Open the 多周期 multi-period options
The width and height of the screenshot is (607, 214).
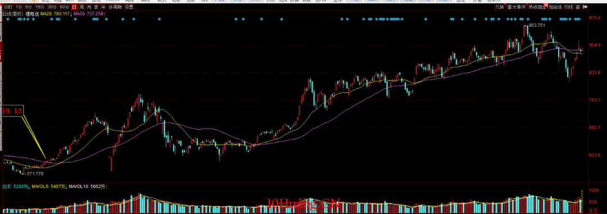tap(115, 7)
